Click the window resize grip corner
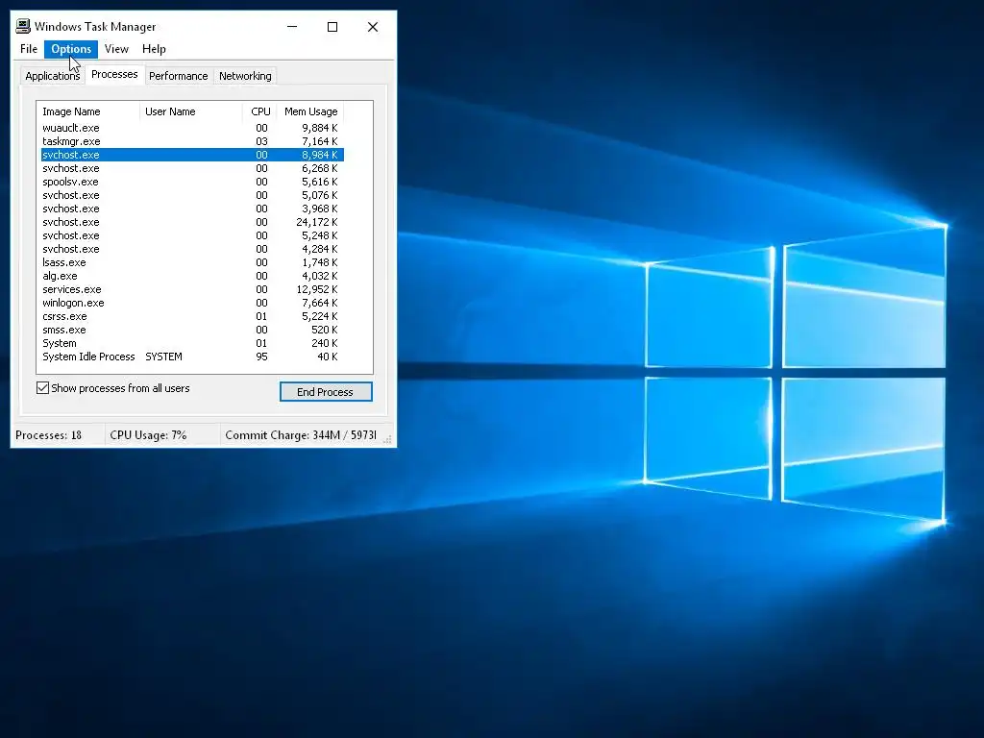Screen dimensions: 984x738 tap(388, 438)
